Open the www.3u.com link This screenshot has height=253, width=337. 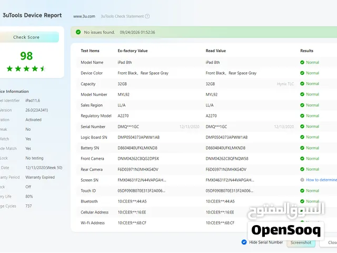pyautogui.click(x=84, y=16)
